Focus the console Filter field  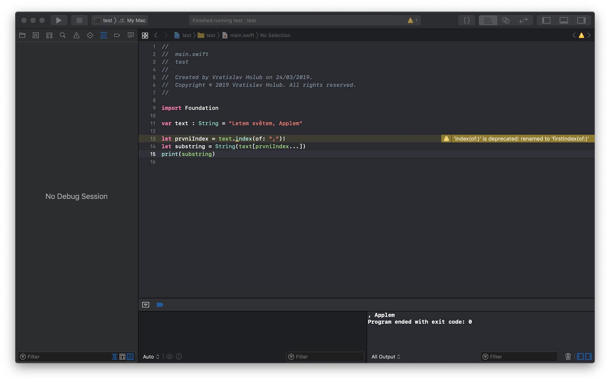pos(519,357)
